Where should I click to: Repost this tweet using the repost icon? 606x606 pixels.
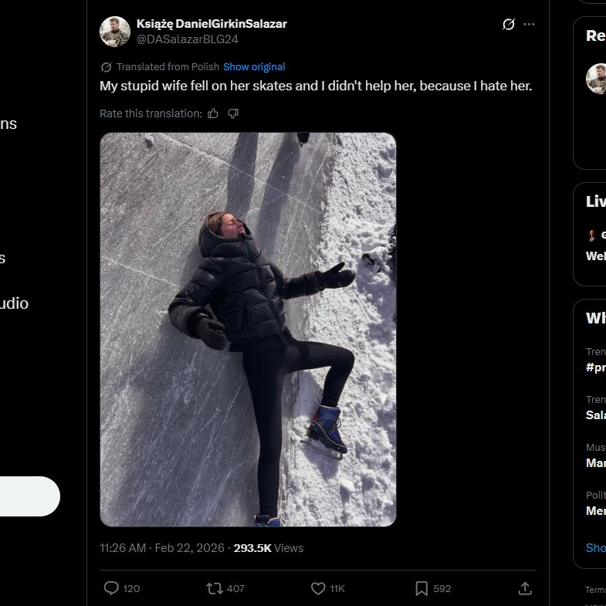pyautogui.click(x=215, y=588)
